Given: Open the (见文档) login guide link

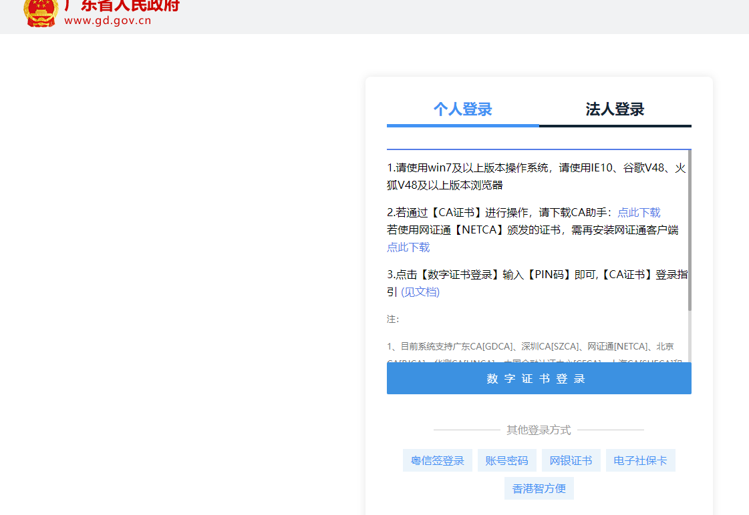Looking at the screenshot, I should [420, 292].
